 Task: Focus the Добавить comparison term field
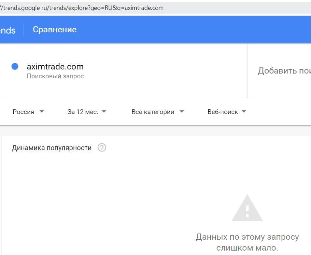point(284,71)
